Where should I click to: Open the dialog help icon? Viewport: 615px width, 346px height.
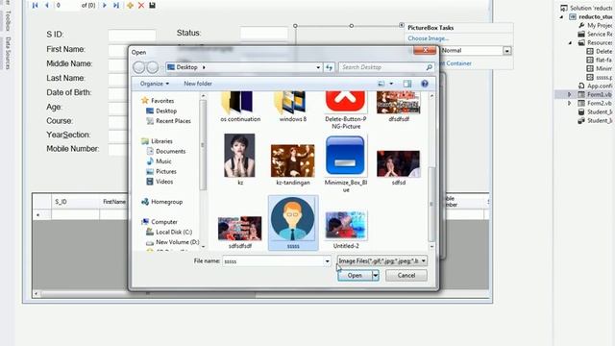[425, 84]
